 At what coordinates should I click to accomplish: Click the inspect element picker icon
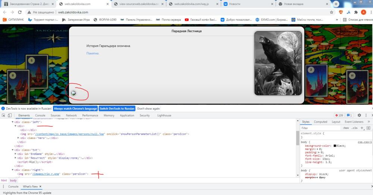3,115
